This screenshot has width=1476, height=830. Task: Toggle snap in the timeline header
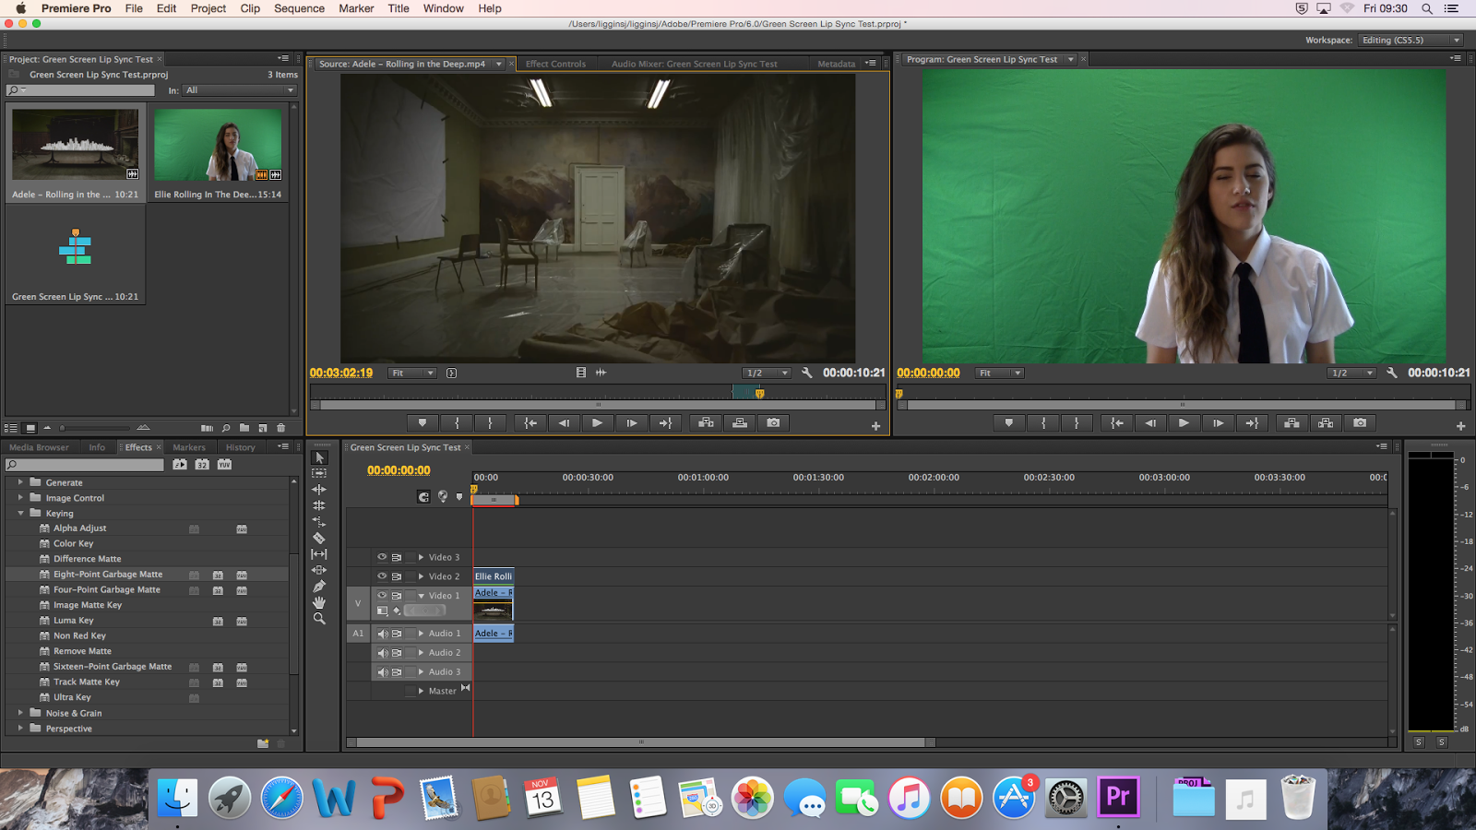423,496
